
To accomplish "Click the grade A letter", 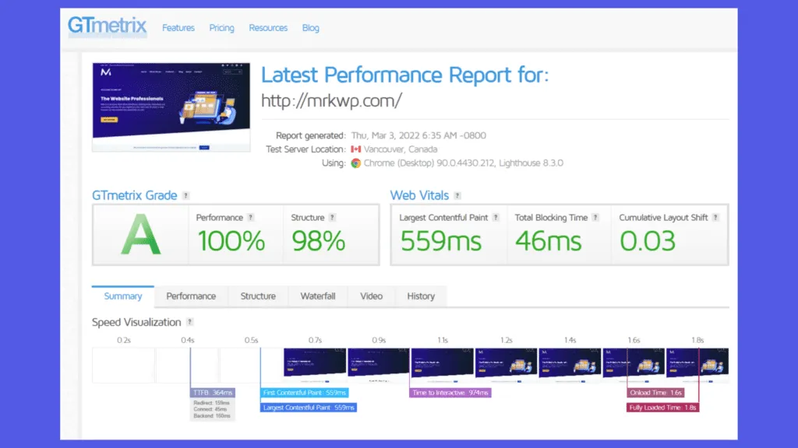I will point(140,235).
